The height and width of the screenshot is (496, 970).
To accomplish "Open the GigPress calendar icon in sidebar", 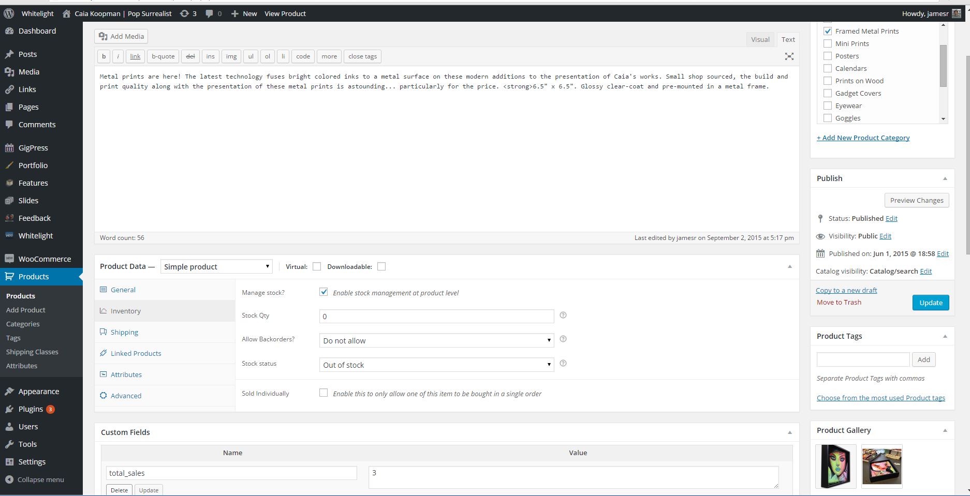I will (x=9, y=148).
